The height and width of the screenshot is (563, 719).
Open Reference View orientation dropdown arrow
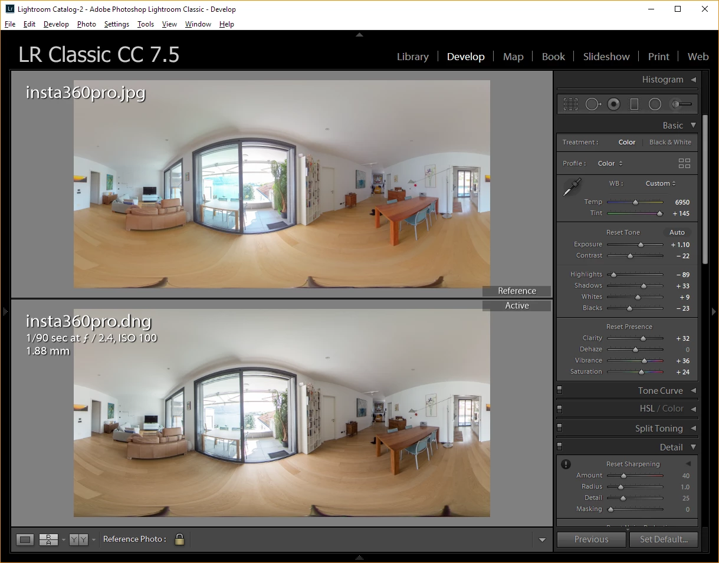point(63,539)
